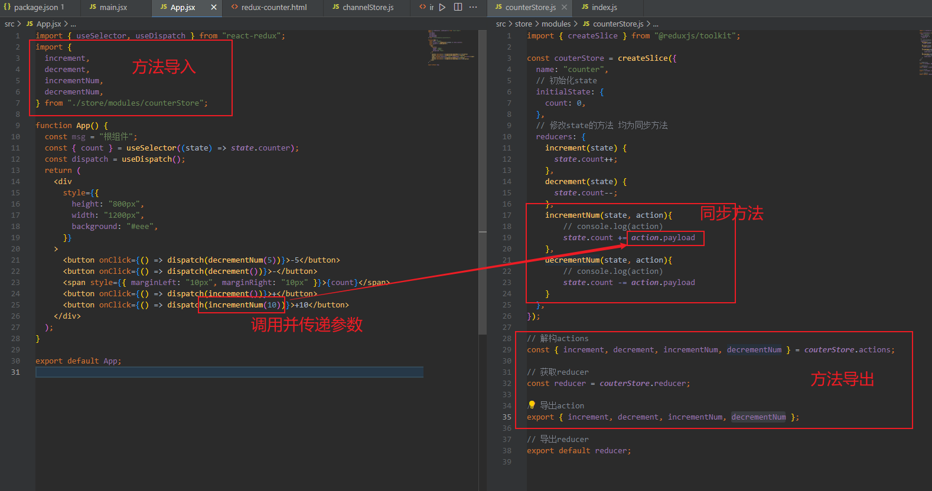Viewport: 932px width, 491px height.
Task: Click the App.jsx breadcrumb item
Action: [x=48, y=24]
